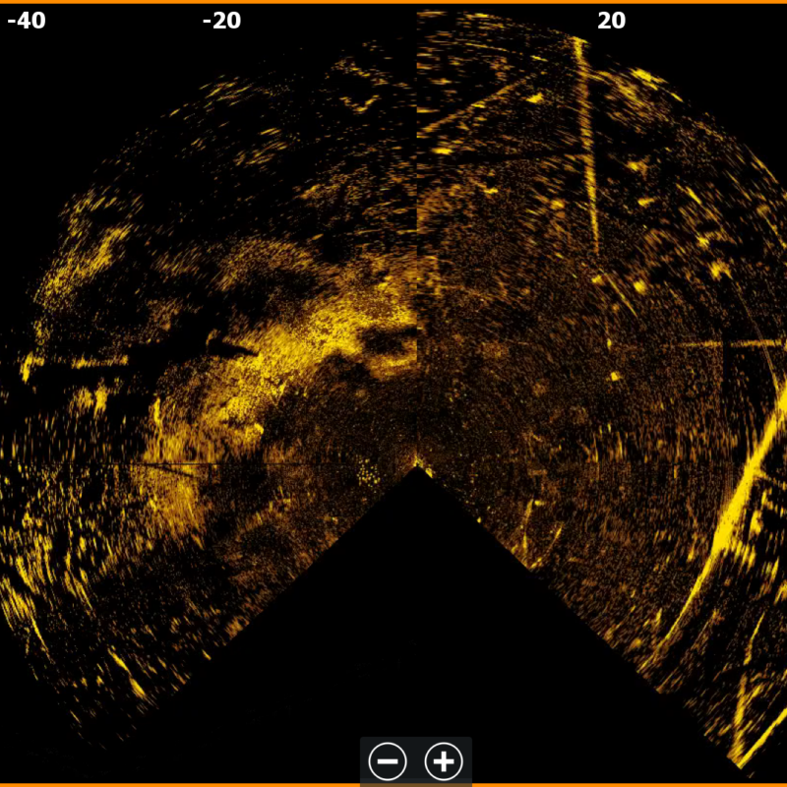787x787 pixels.
Task: Click the orange border bar at the top
Action: (393, 2)
